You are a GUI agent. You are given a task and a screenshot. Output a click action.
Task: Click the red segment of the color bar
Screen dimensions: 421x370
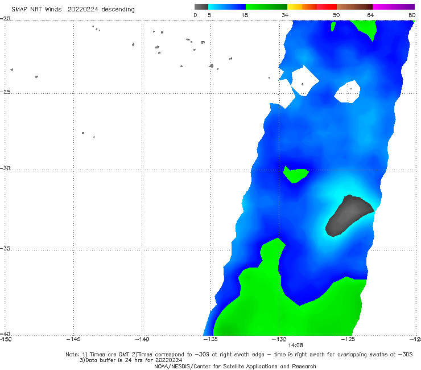[327, 7]
